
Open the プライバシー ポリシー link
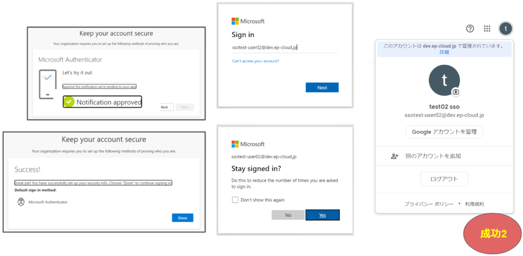(x=428, y=204)
